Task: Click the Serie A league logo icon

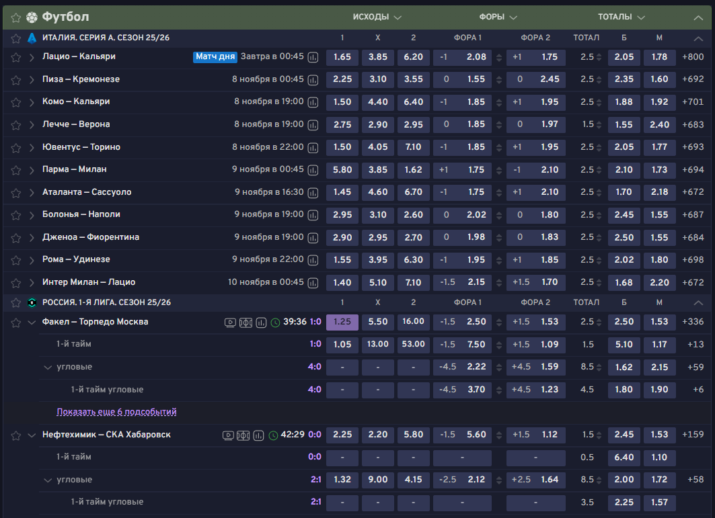Action: 31,38
